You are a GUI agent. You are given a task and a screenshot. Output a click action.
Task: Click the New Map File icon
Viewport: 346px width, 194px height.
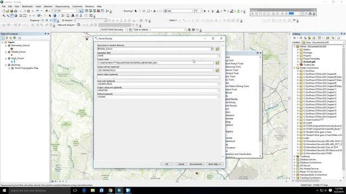[4, 11]
